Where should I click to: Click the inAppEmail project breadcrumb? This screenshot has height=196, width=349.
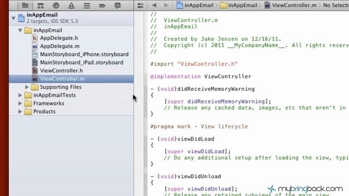[195, 5]
